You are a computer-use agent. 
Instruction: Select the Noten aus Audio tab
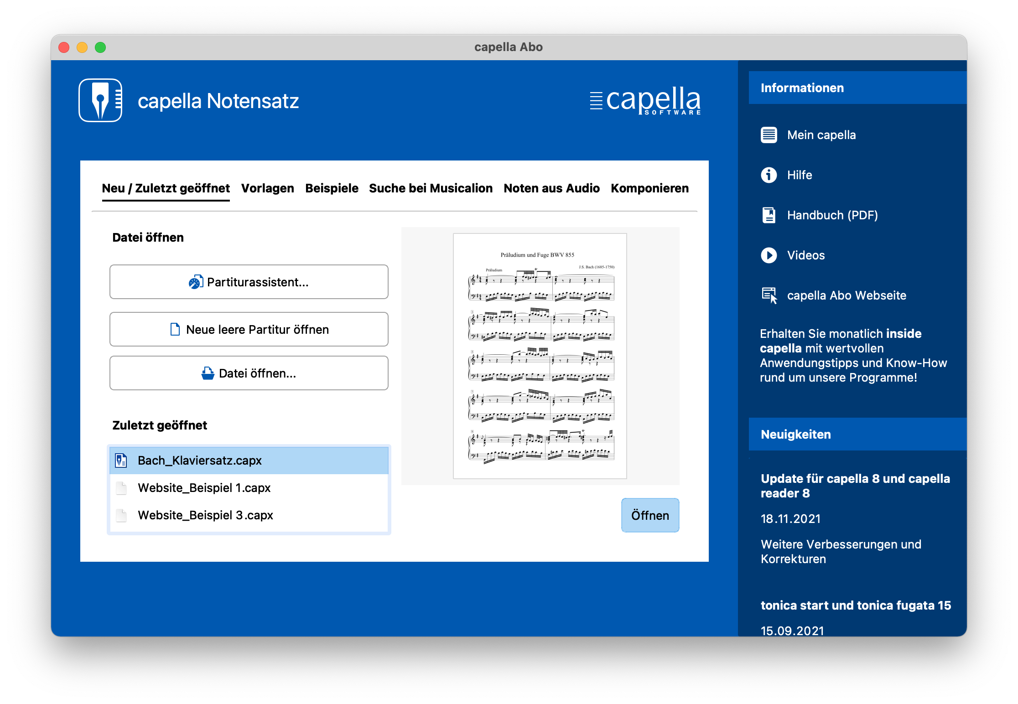[x=551, y=188]
